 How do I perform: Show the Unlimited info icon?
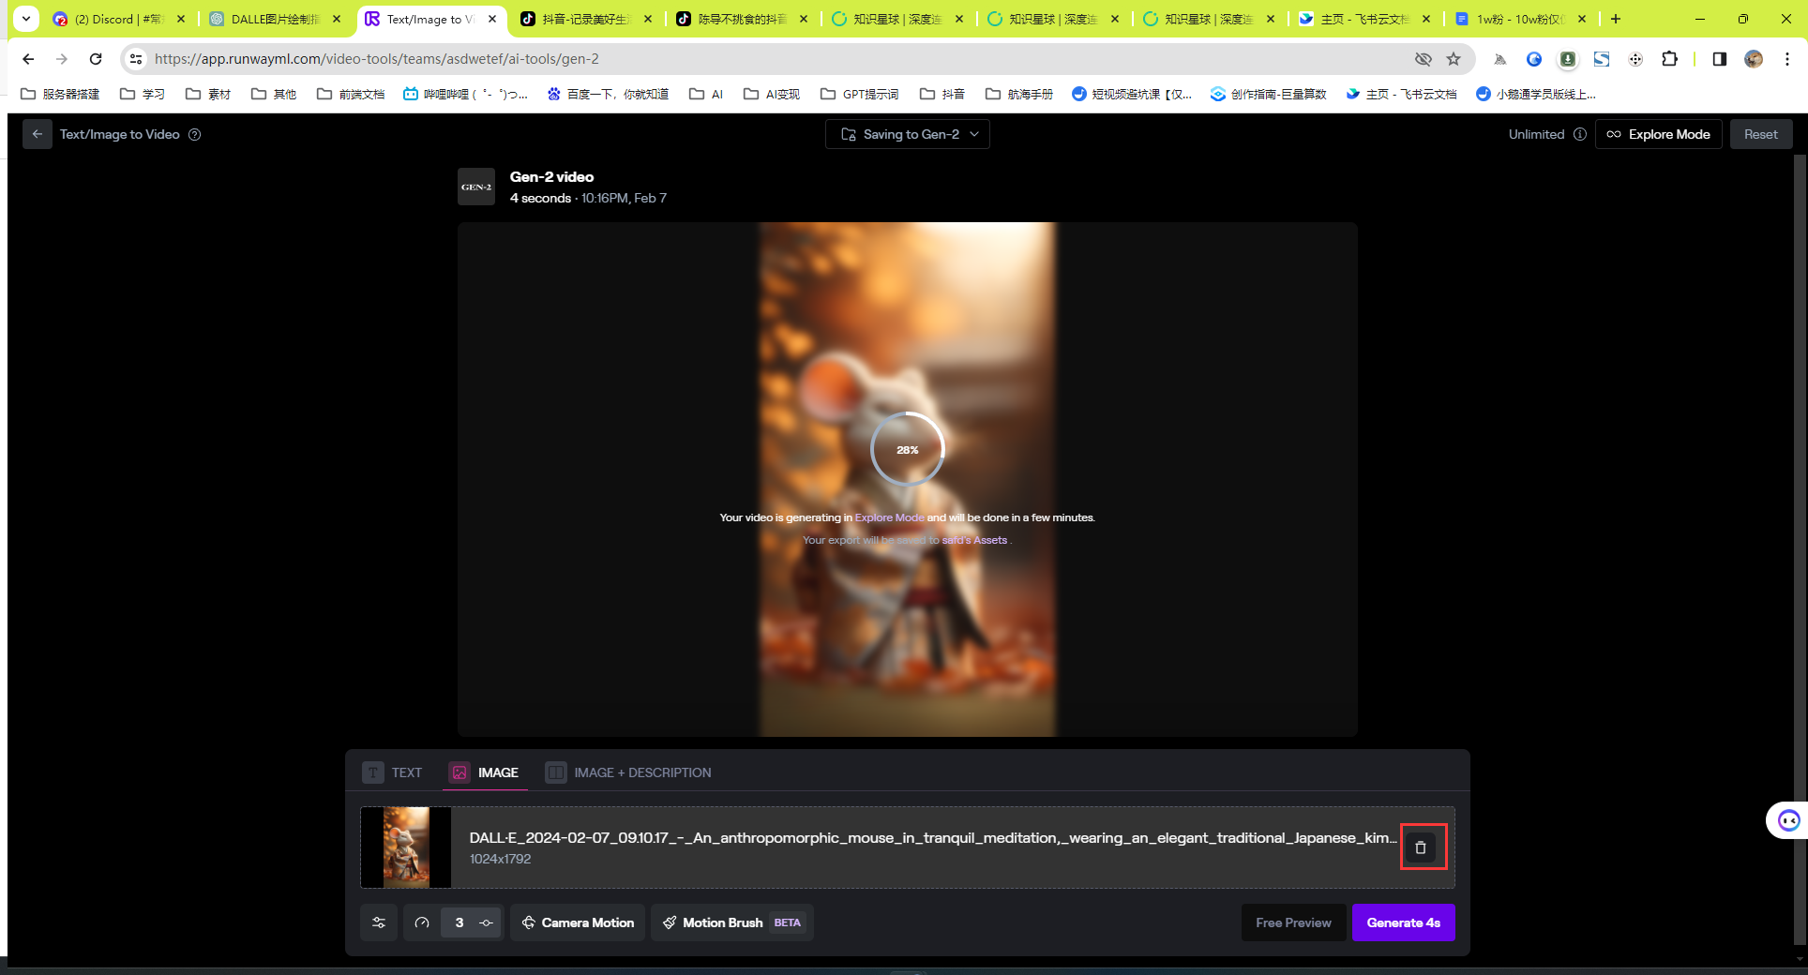click(1580, 134)
